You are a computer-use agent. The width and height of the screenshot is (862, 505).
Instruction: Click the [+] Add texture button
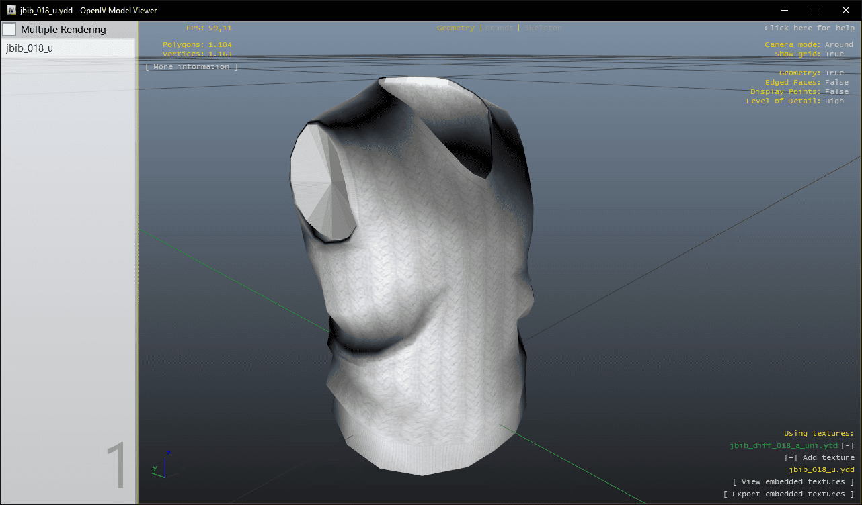(x=819, y=458)
